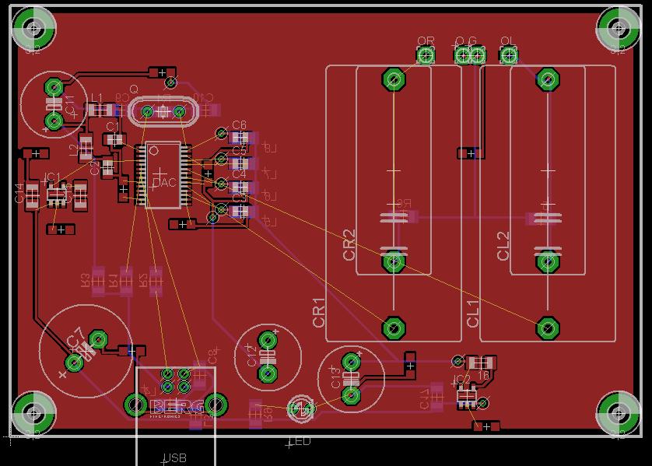Viewport: 652px width, 466px height.
Task: Select the top-left mounting hole
Action: [x=33, y=28]
